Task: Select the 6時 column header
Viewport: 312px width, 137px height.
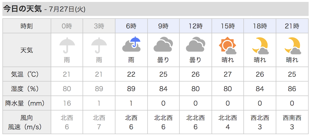Action: [131, 26]
